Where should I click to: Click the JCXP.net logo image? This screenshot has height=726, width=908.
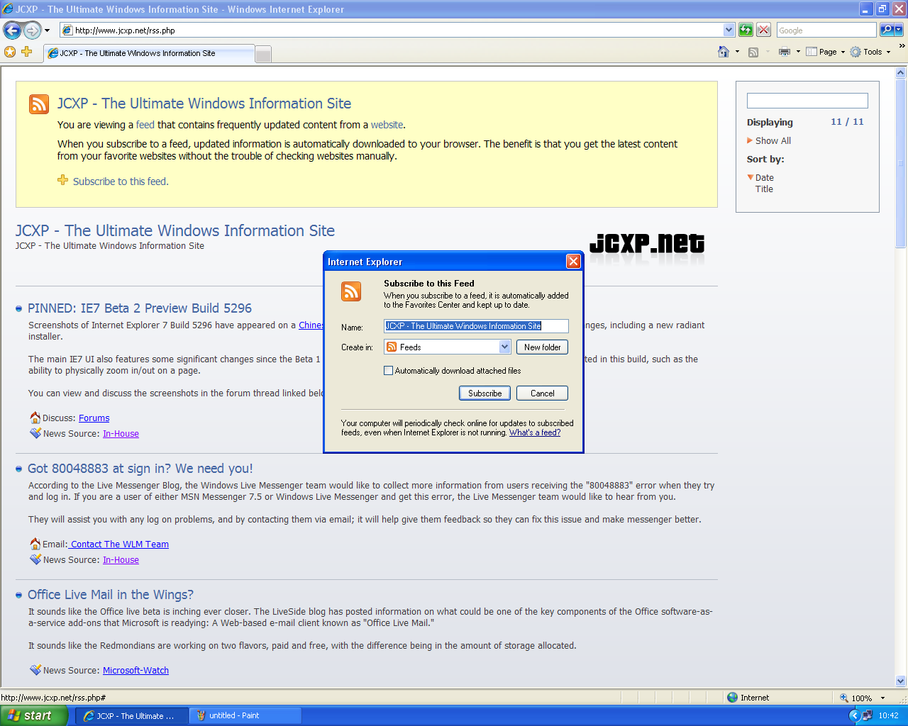tap(647, 244)
